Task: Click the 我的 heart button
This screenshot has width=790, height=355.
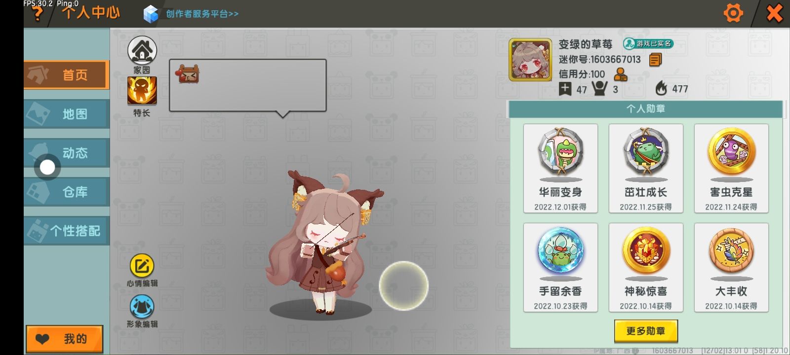Action: (65, 339)
